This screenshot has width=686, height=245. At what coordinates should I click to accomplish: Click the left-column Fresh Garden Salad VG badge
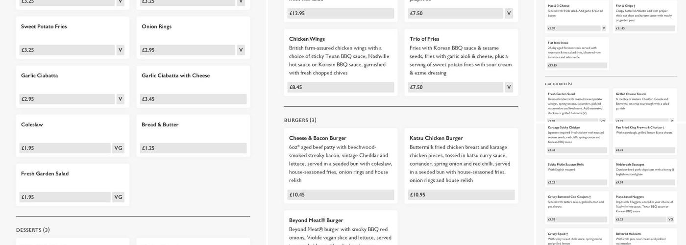118,197
